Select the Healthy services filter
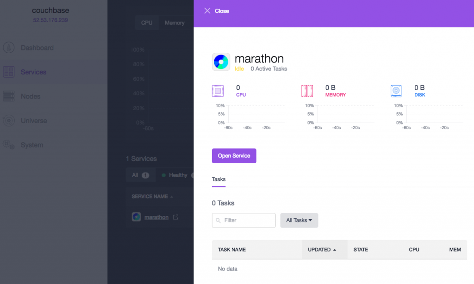Image resolution: width=474 pixels, height=284 pixels. tap(175, 175)
